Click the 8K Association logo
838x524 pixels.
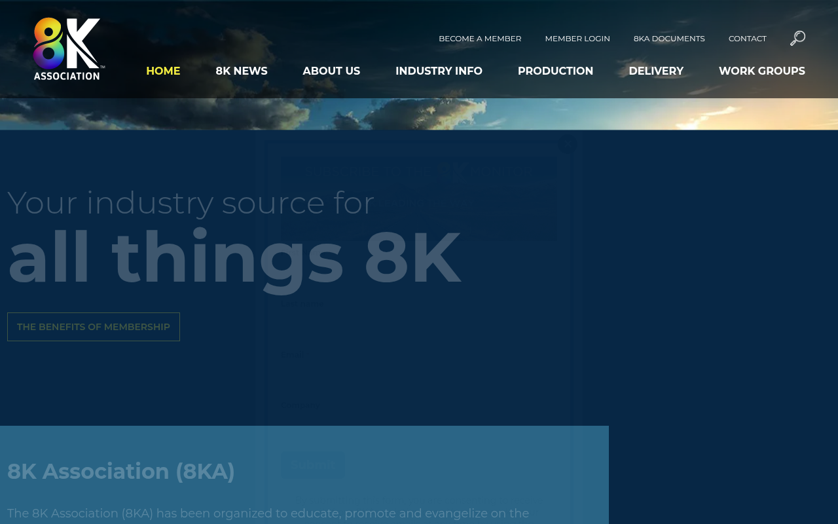(x=69, y=49)
